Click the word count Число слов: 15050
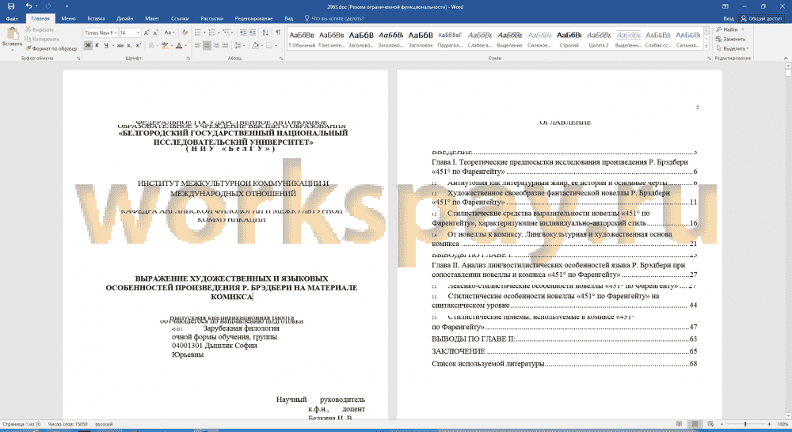Image resolution: width=792 pixels, height=432 pixels. point(67,424)
